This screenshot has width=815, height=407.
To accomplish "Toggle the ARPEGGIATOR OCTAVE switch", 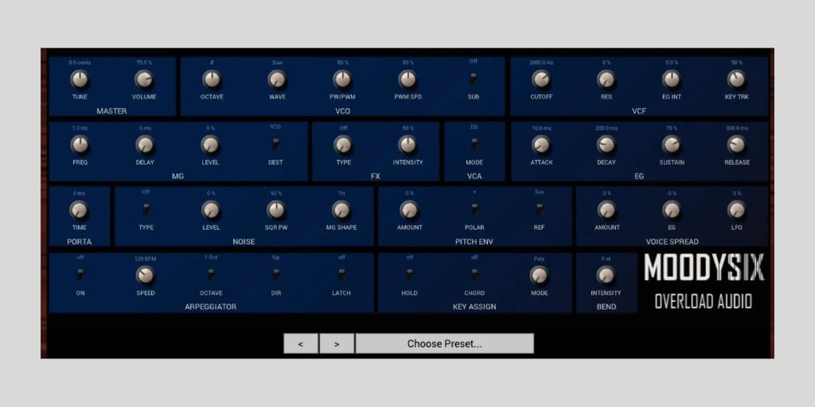I will pos(211,275).
